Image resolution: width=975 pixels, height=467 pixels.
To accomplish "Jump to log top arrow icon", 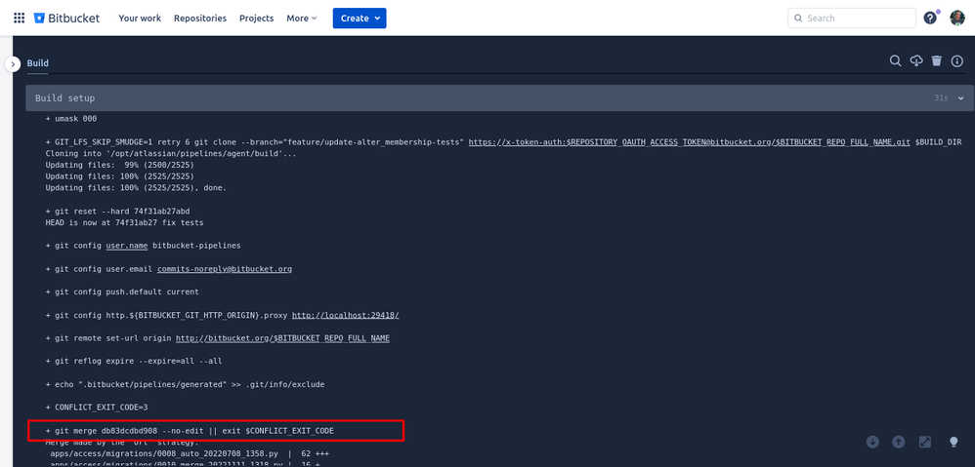I will pyautogui.click(x=899, y=442).
